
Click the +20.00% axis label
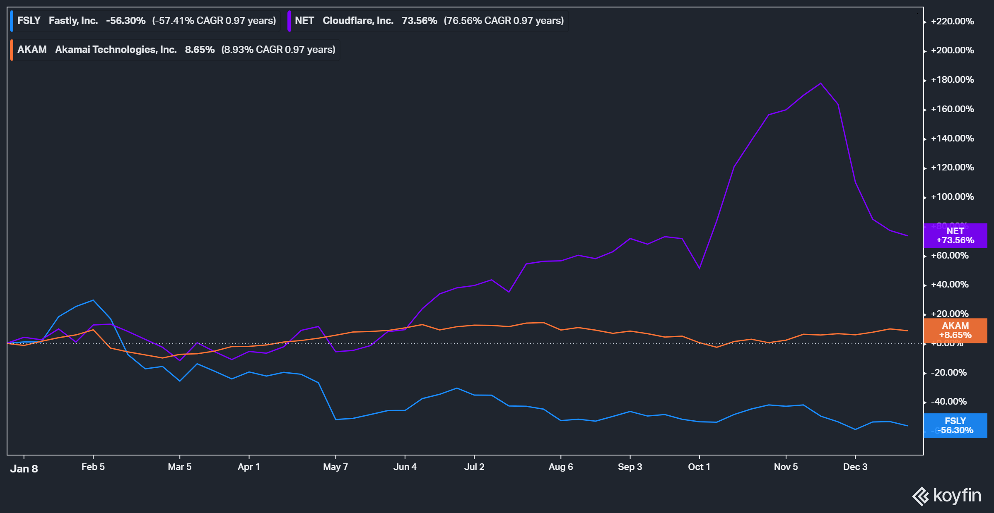tap(950, 314)
